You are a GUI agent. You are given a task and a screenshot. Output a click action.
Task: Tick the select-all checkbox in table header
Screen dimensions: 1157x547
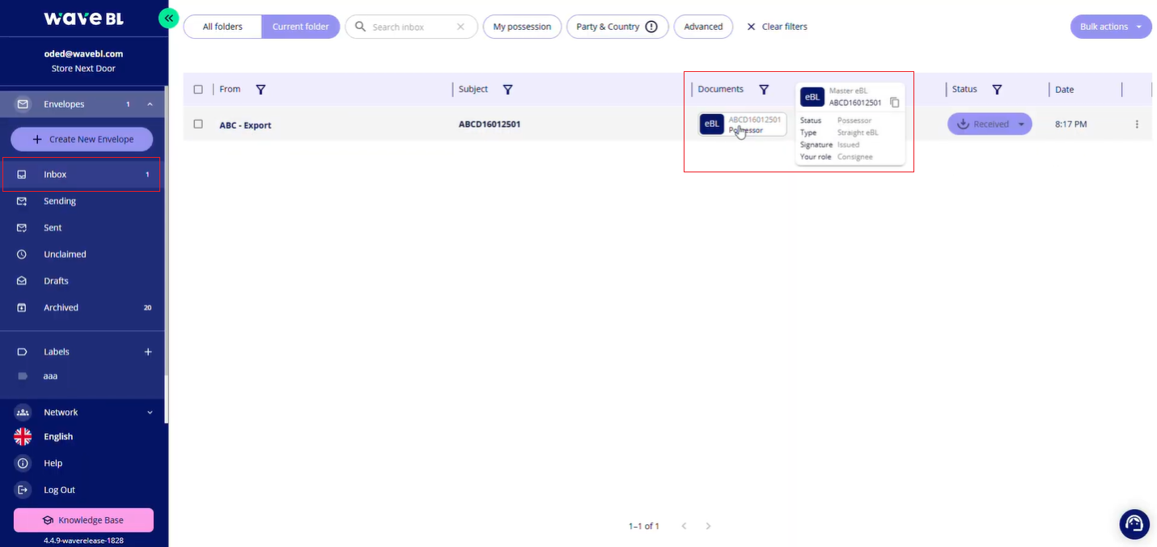(198, 90)
